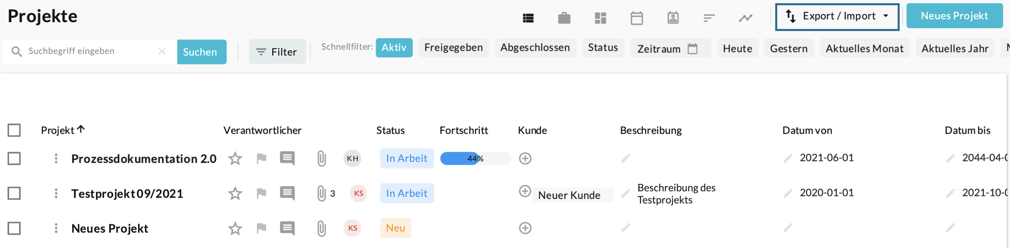Apply the Abgeschlossen quick filter
Viewport: 1010px width, 248px height.
pos(535,48)
